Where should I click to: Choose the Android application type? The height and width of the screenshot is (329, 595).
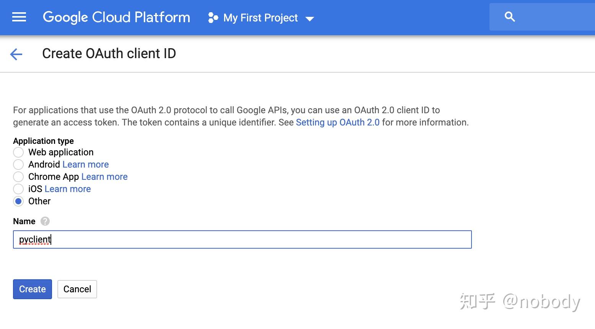18,164
